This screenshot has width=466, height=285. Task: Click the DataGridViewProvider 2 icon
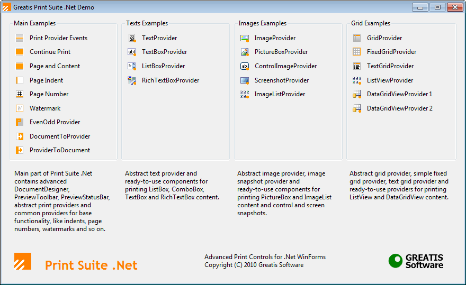point(357,108)
